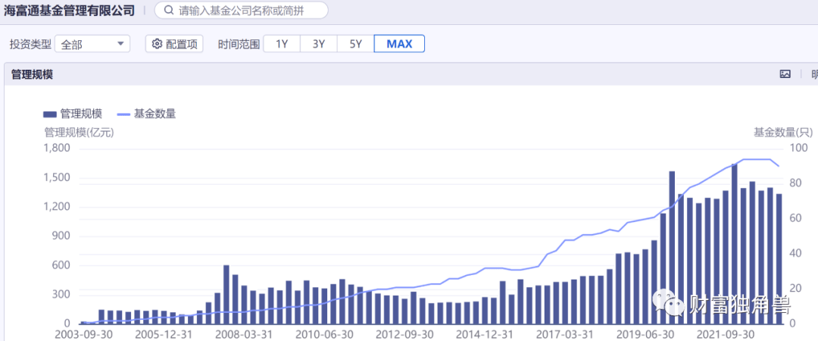818x341 pixels.
Task: Click the search magnifier icon
Action: coord(168,10)
